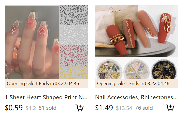184x114 pixels.
Task: Click the Nail Accessories, Rhinestones title
Action: coord(136,97)
